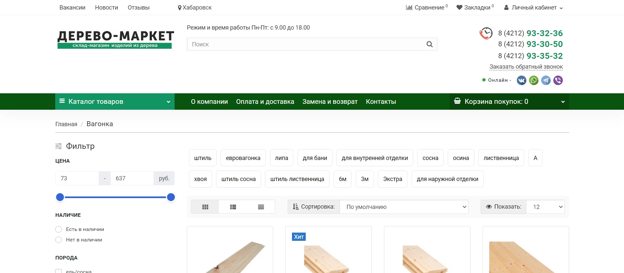Select the Экстра tag
The width and height of the screenshot is (624, 273).
click(393, 179)
